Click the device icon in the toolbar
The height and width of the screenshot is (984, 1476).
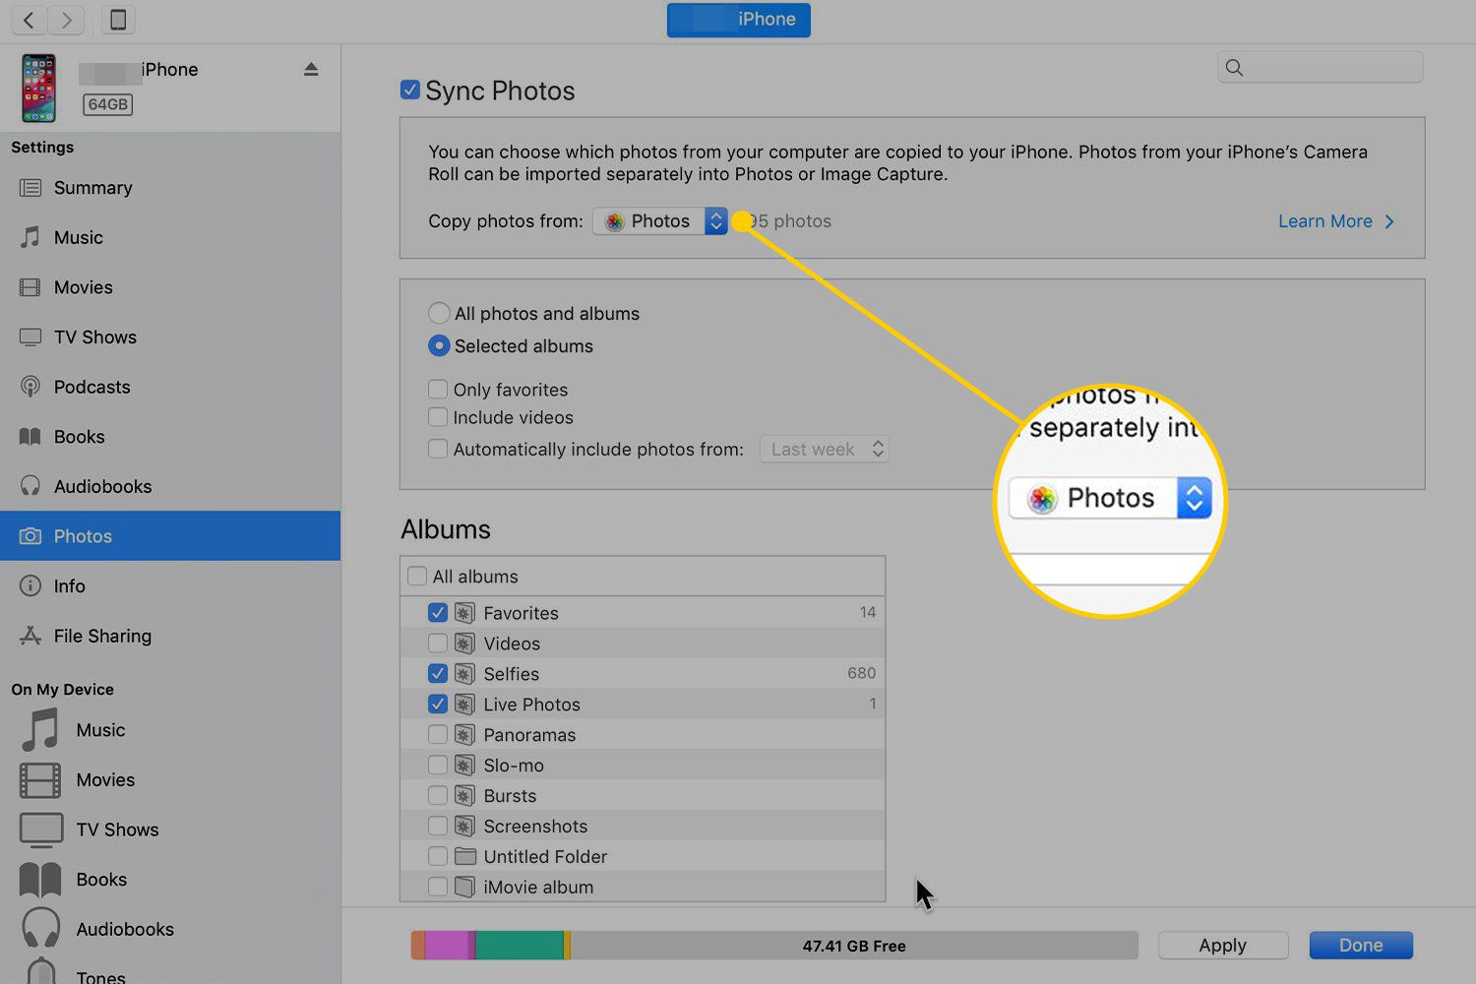(x=118, y=20)
